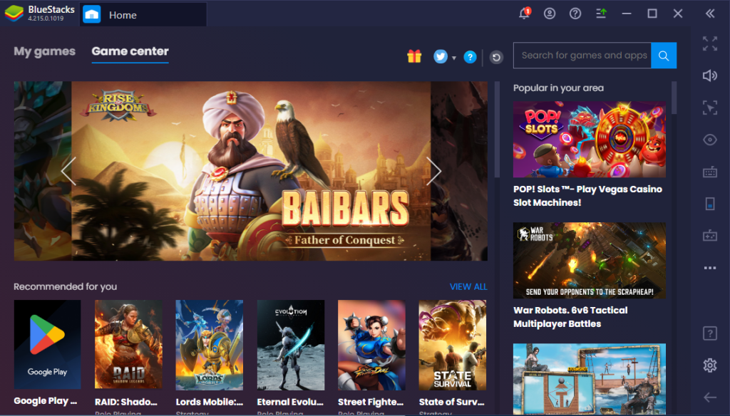
Task: Open the Google Play tile
Action: point(47,344)
